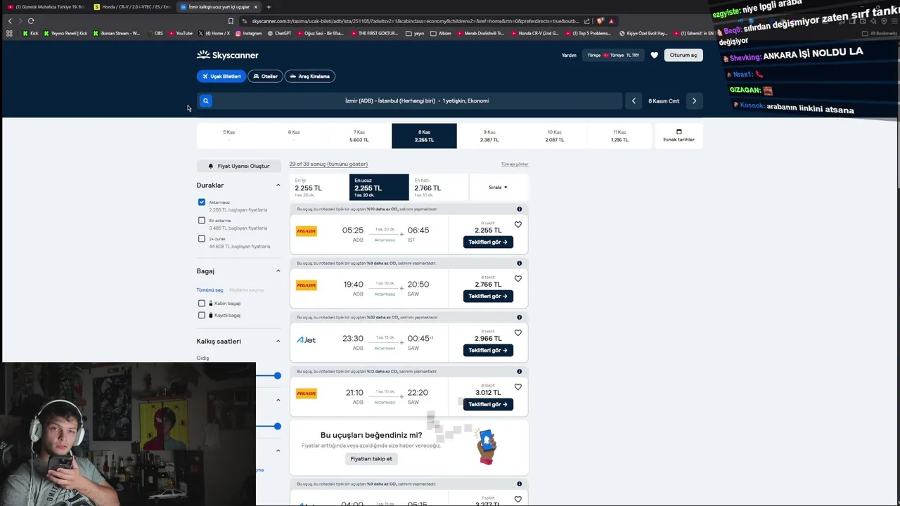Open the ChatGPT bookmark
The height and width of the screenshot is (506, 900).
click(279, 33)
